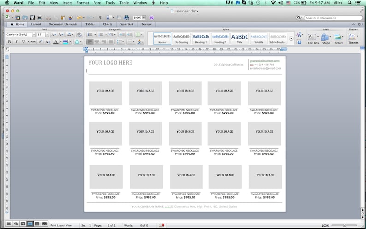The width and height of the screenshot is (366, 229).
Task: Click yourwebsiteaddress.com link in header
Action: 265,61
